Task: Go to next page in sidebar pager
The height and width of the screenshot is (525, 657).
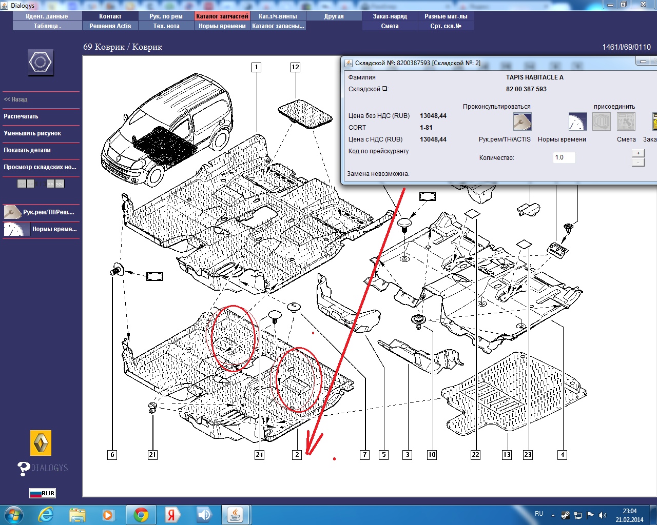Action: (x=51, y=184)
